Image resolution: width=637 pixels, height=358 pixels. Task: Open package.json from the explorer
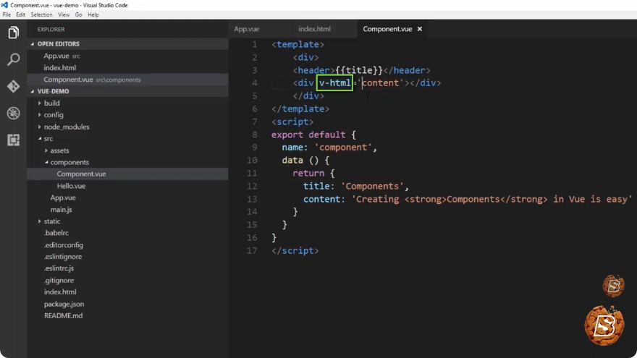coord(64,304)
